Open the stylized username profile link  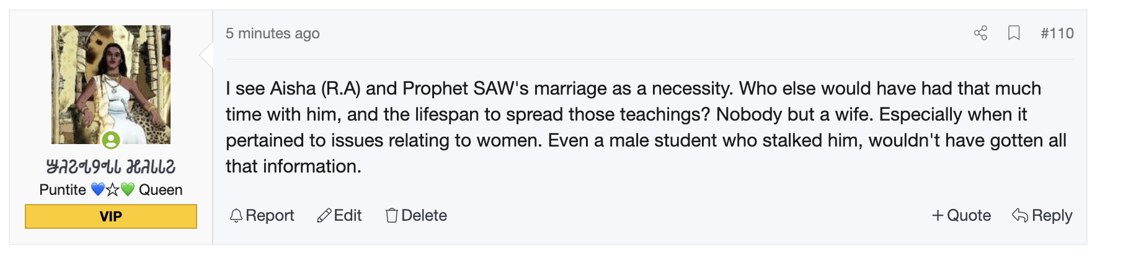tap(111, 167)
